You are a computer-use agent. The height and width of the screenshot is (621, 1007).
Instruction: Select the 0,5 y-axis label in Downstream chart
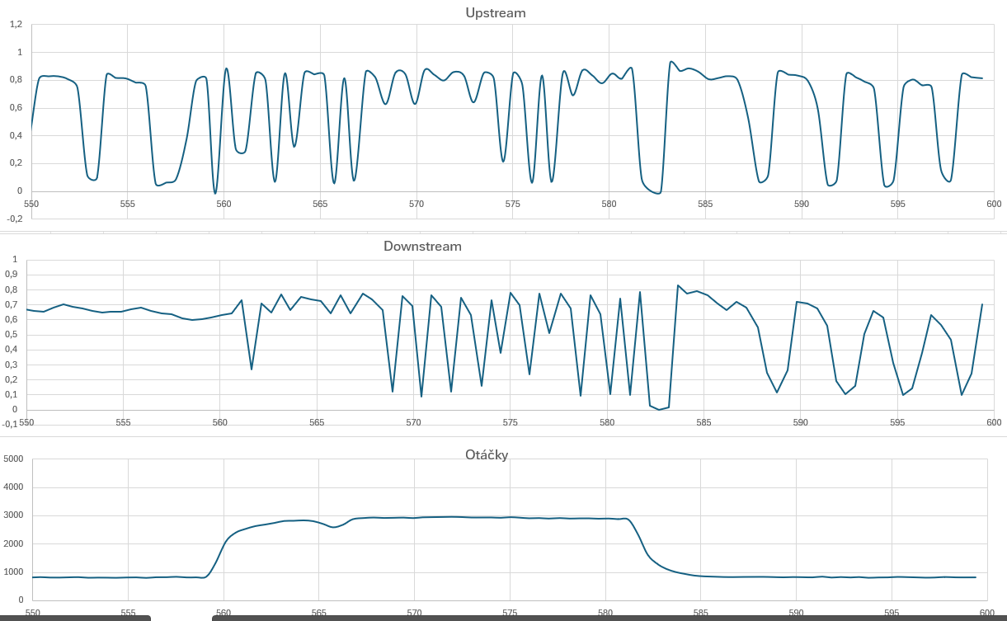click(12, 335)
